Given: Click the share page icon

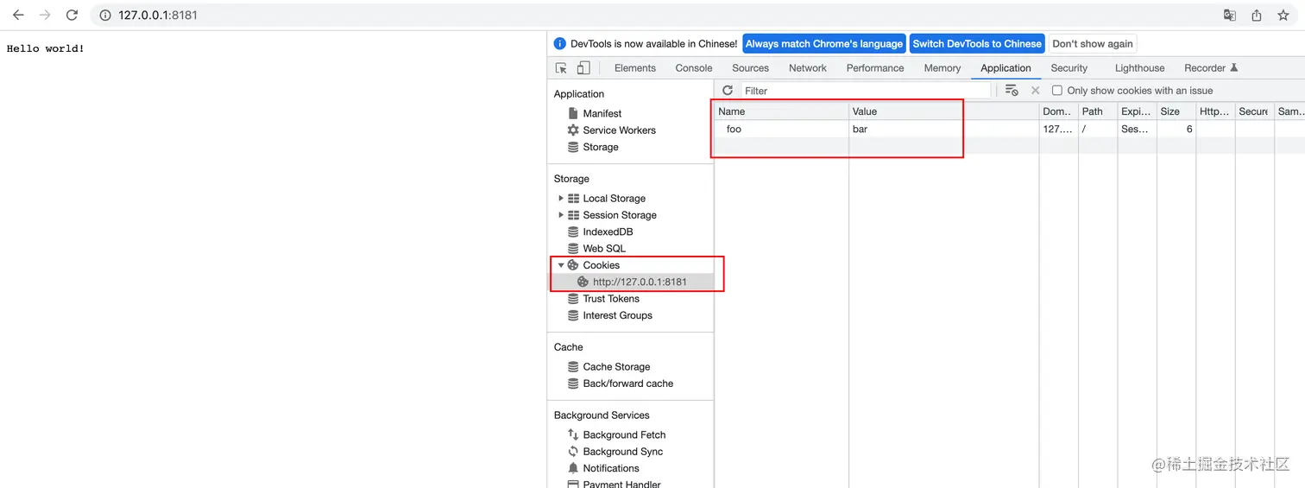Looking at the screenshot, I should pyautogui.click(x=1257, y=15).
